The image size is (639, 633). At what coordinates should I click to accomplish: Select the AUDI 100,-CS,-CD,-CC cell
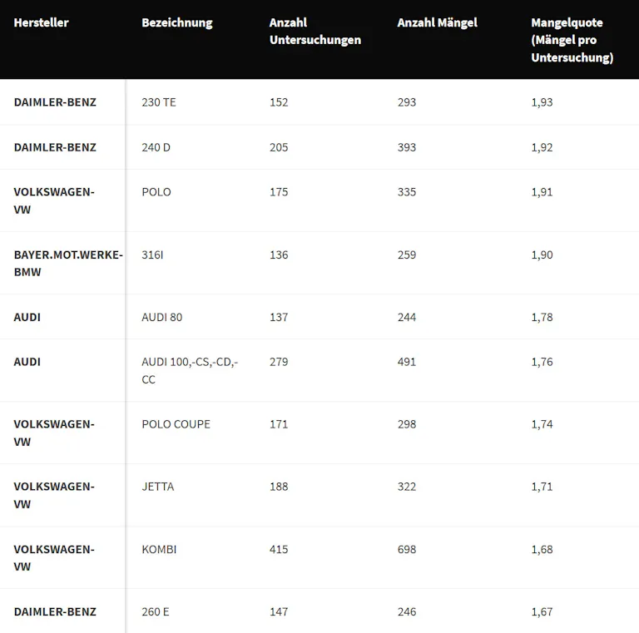pyautogui.click(x=190, y=370)
